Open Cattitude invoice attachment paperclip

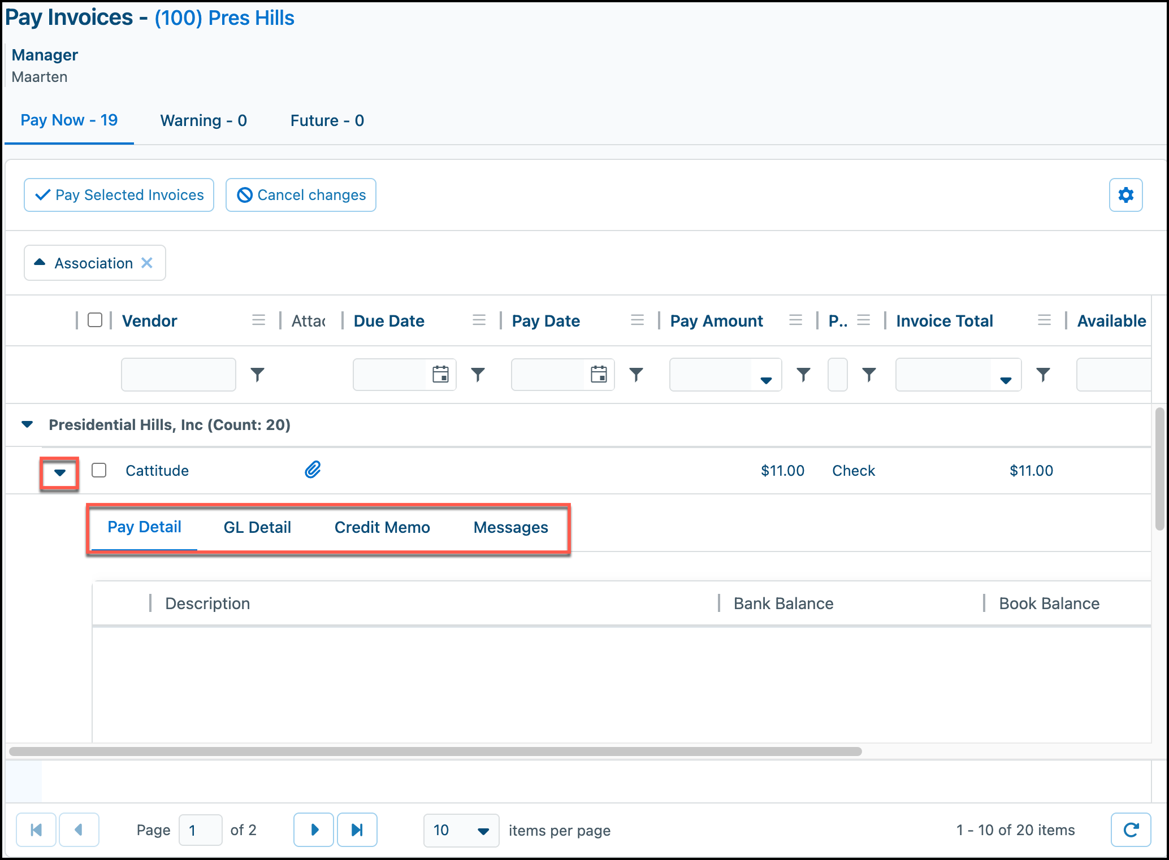[x=313, y=470]
